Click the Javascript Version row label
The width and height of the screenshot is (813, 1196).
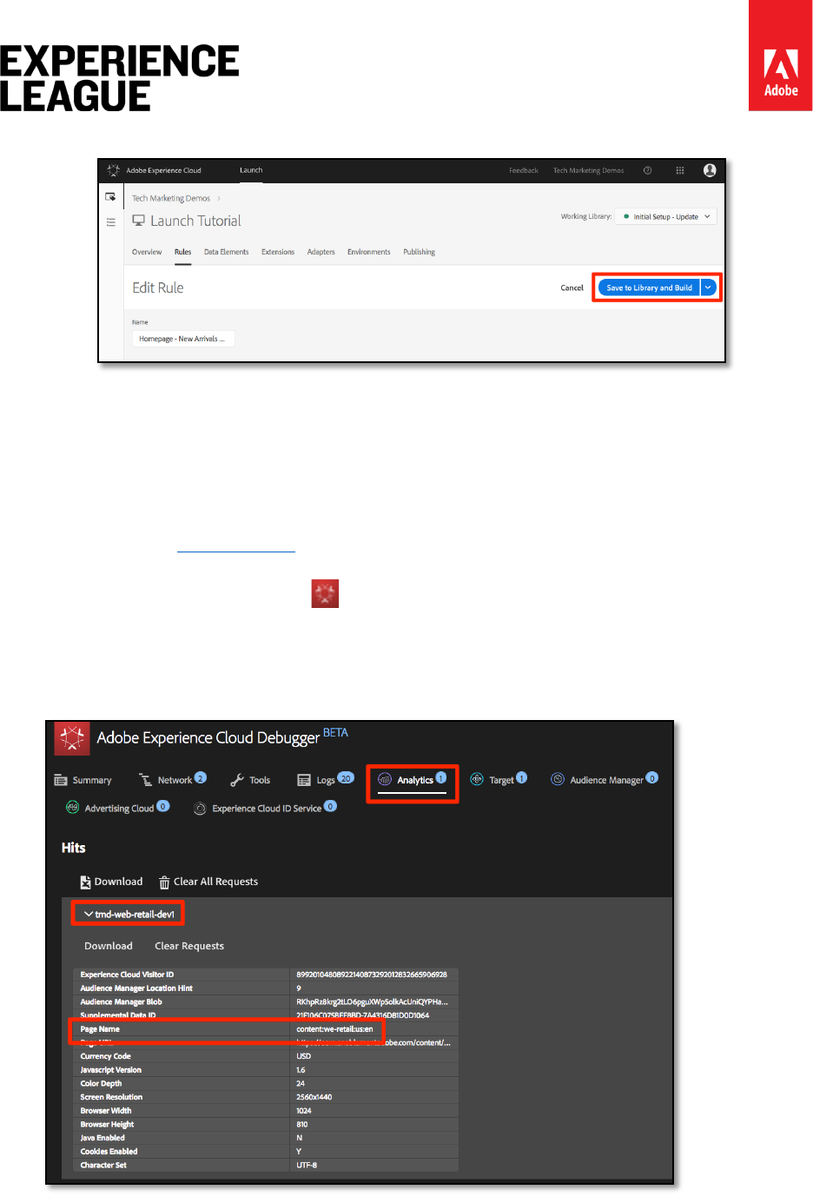point(110,1070)
